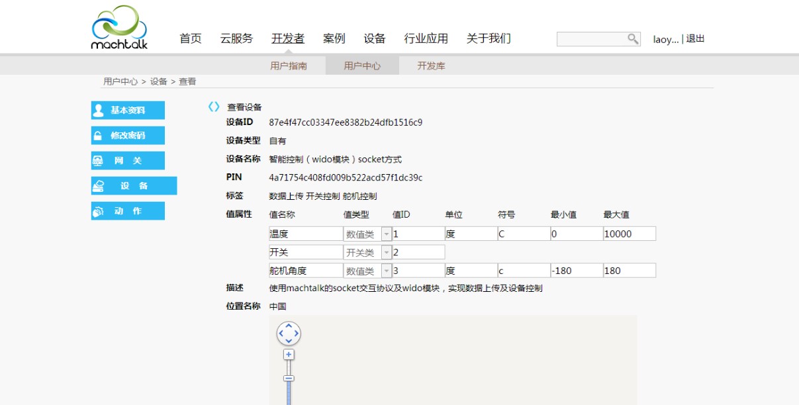Open 关于我们 in the top navigation
Viewport: 799px width, 405px height.
click(489, 38)
